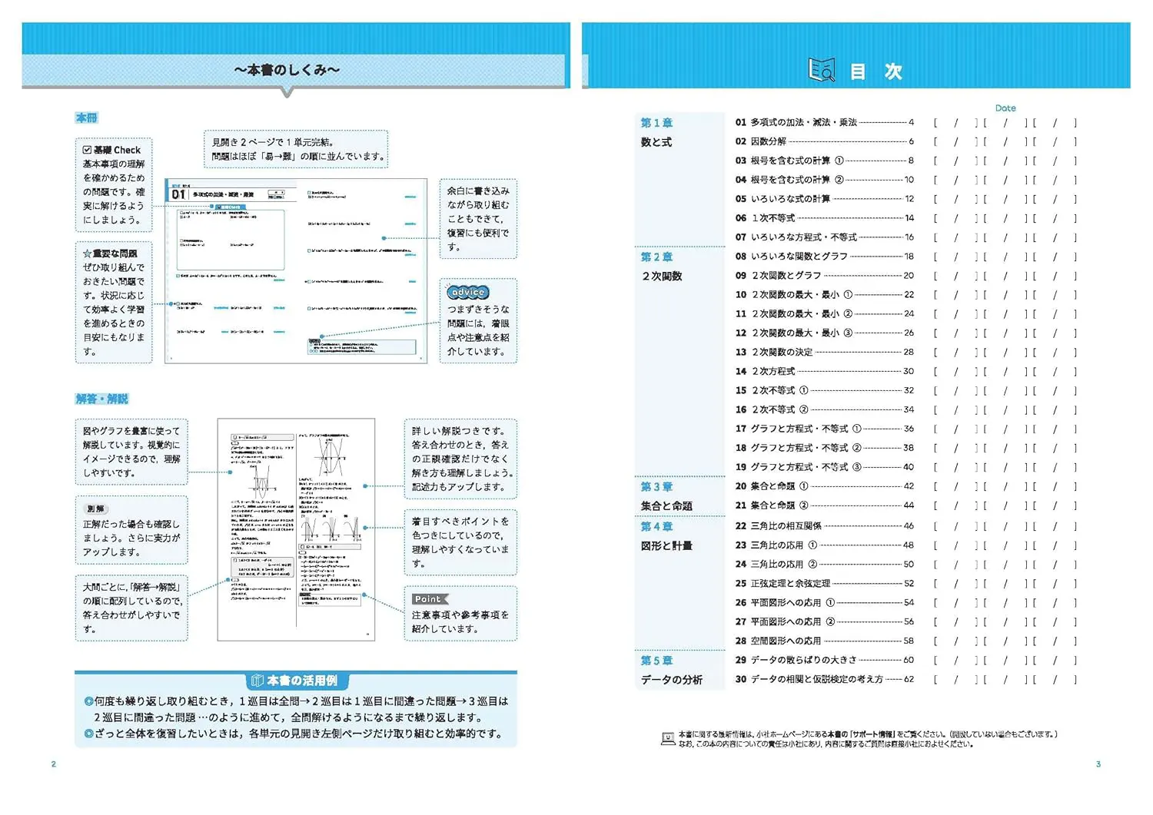Click the 別解 badge
Viewport: 1153px width, 815px height.
(x=95, y=509)
